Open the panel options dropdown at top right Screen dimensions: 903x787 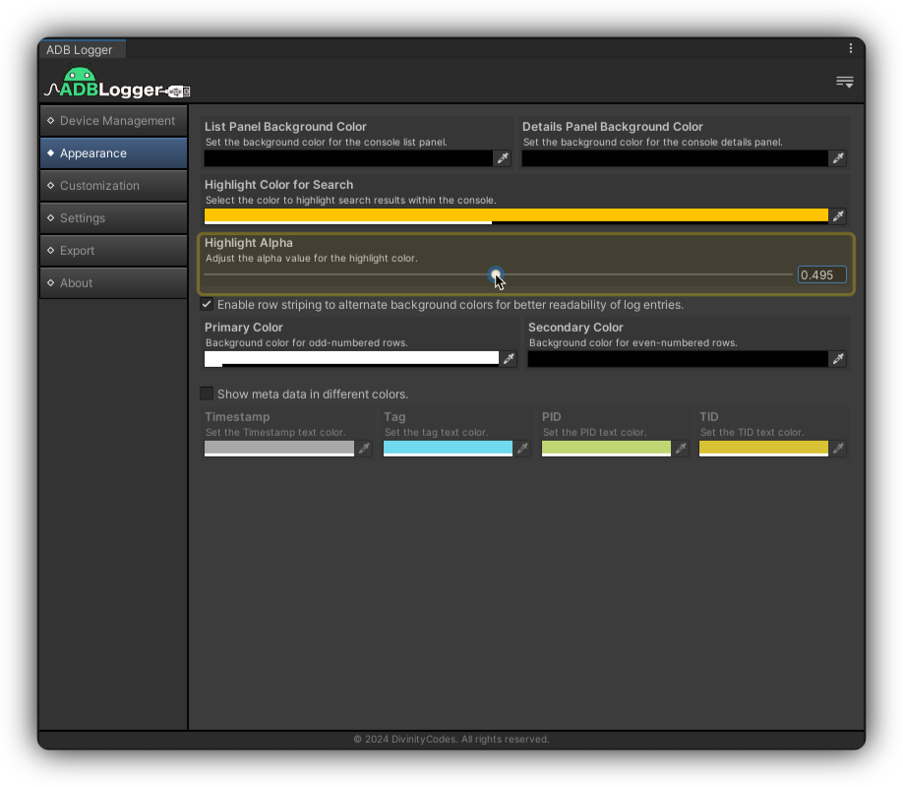844,83
